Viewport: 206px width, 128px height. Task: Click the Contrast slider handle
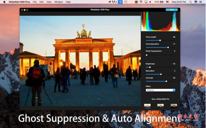pos(166,81)
